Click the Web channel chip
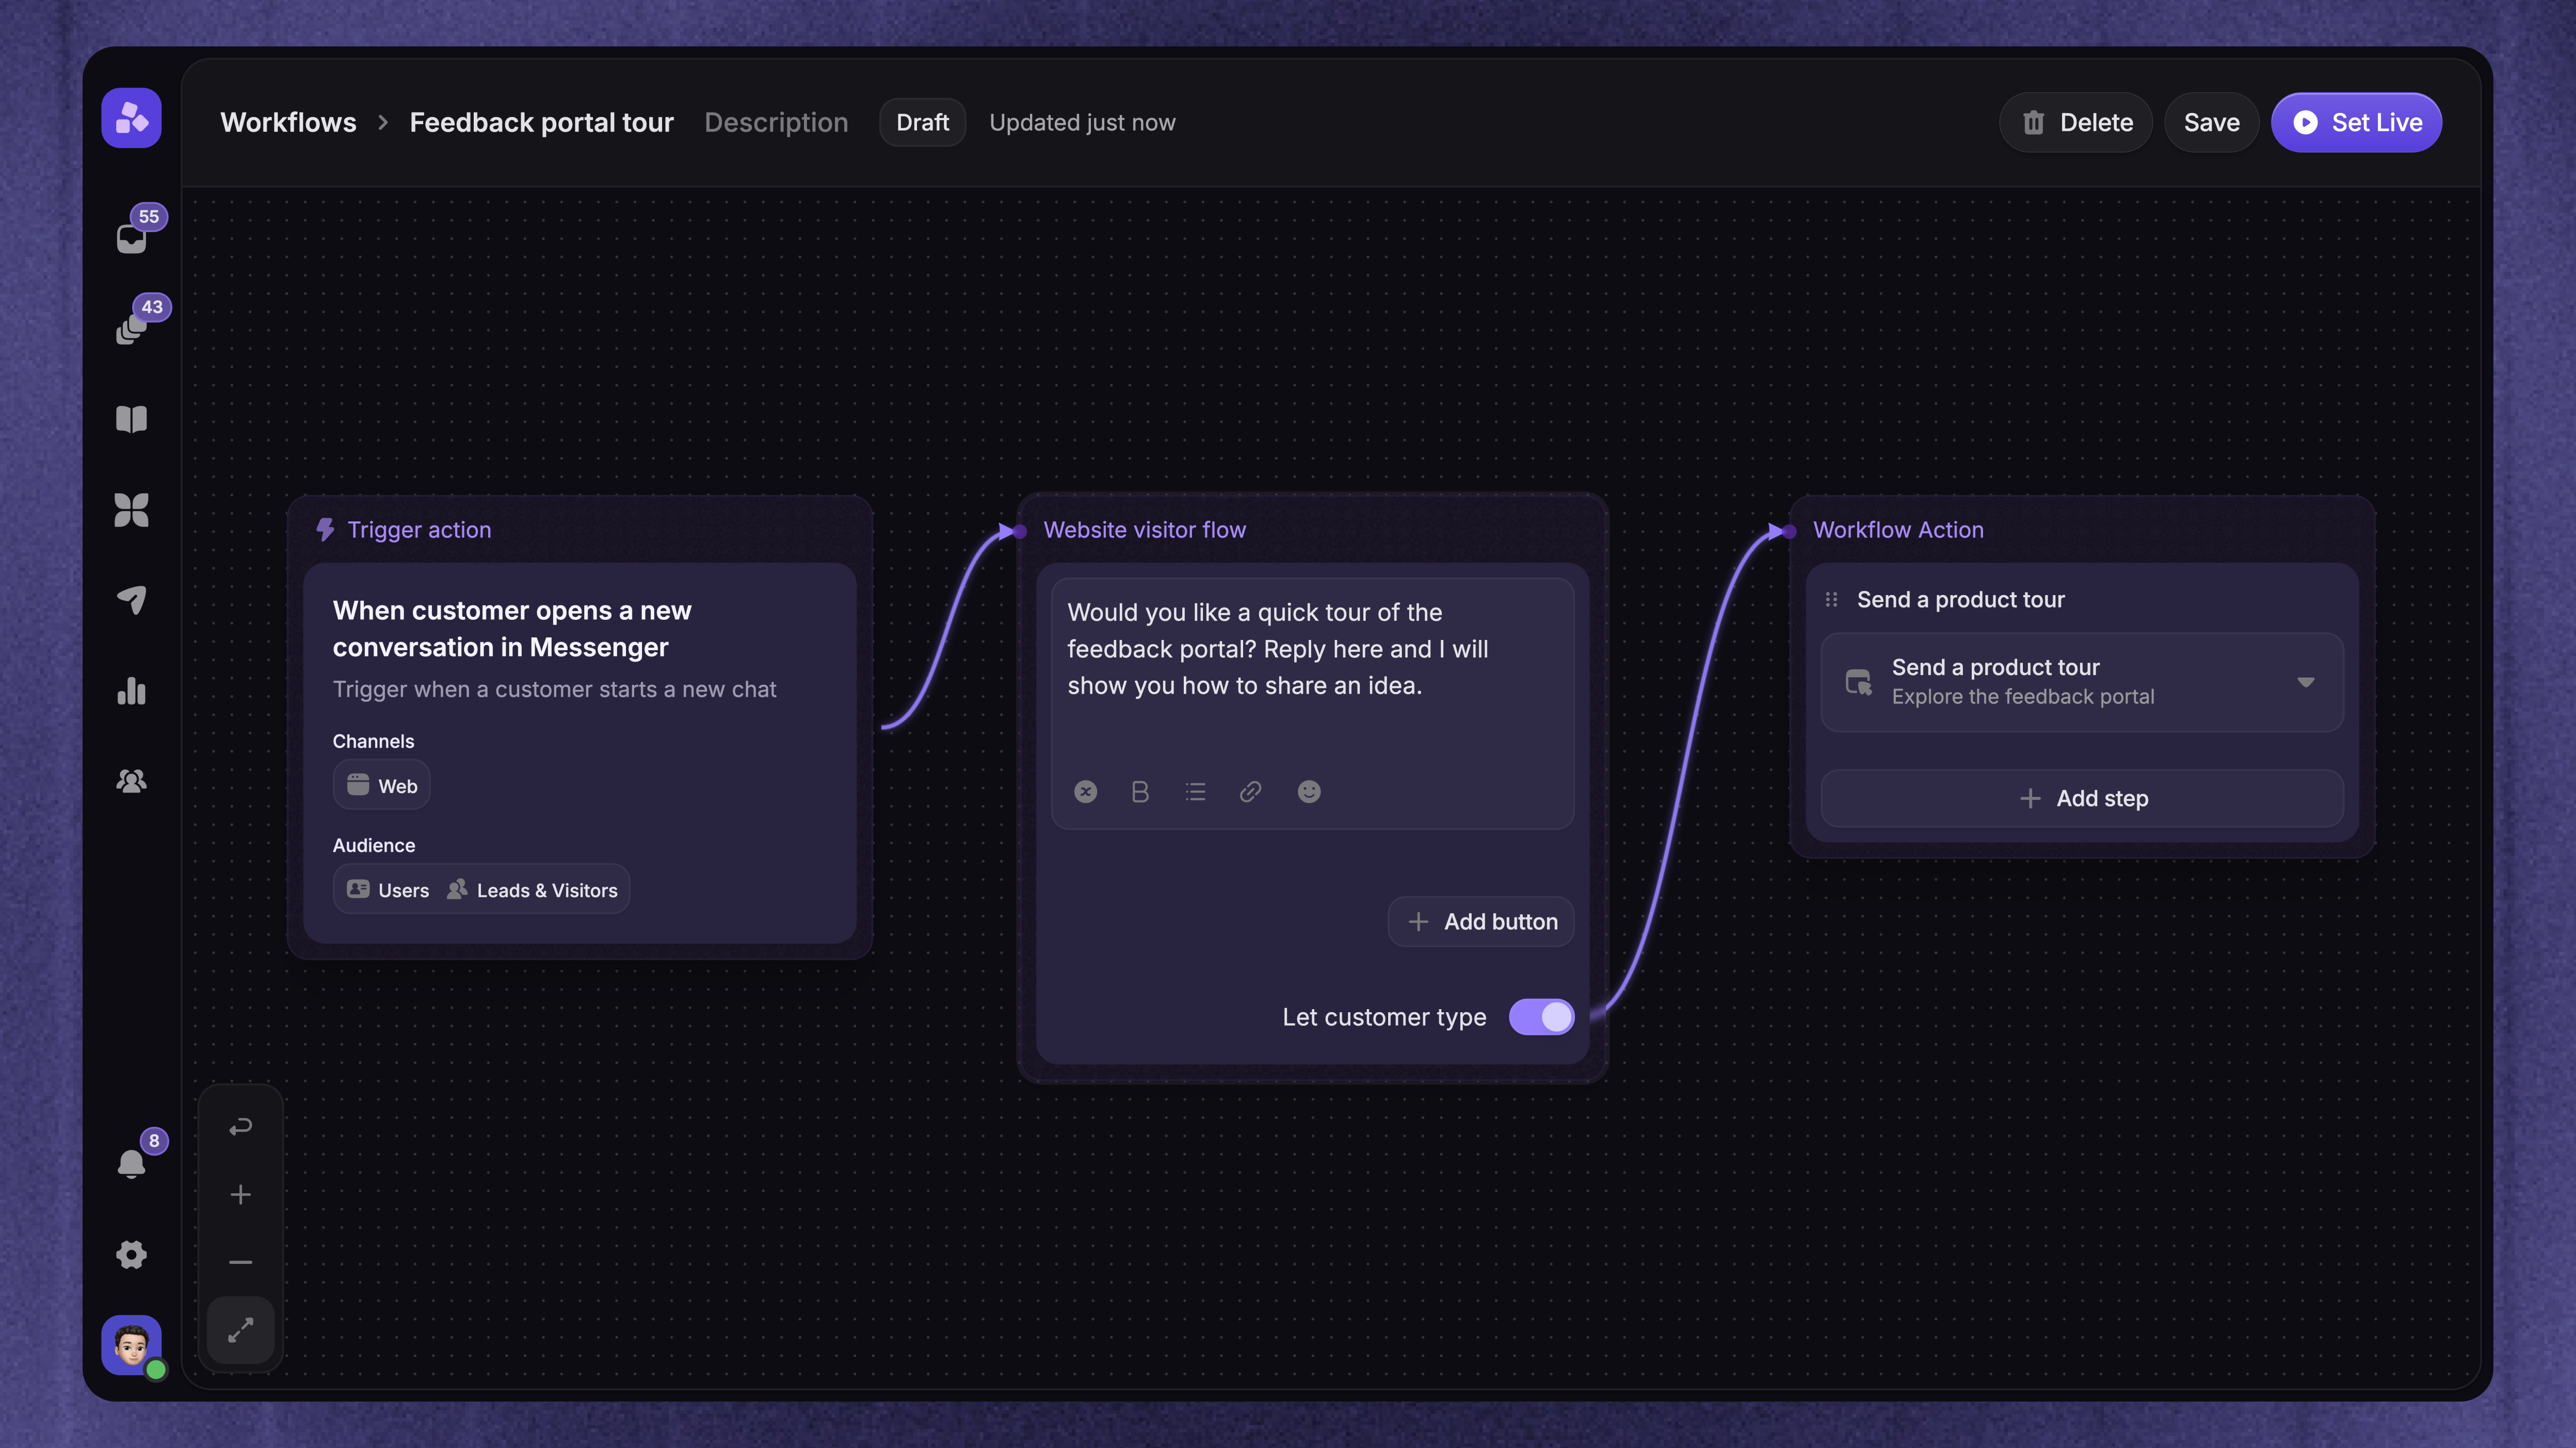2576x1448 pixels. point(382,785)
